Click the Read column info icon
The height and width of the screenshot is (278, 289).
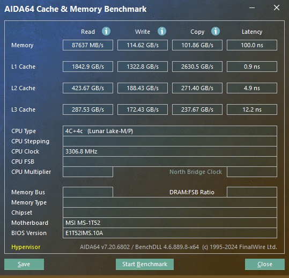[106, 31]
